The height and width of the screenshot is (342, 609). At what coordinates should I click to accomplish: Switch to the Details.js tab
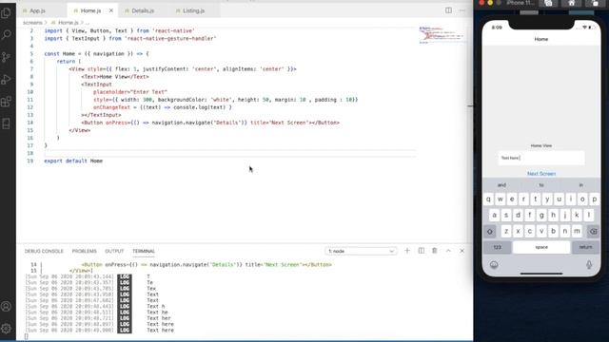pos(143,10)
